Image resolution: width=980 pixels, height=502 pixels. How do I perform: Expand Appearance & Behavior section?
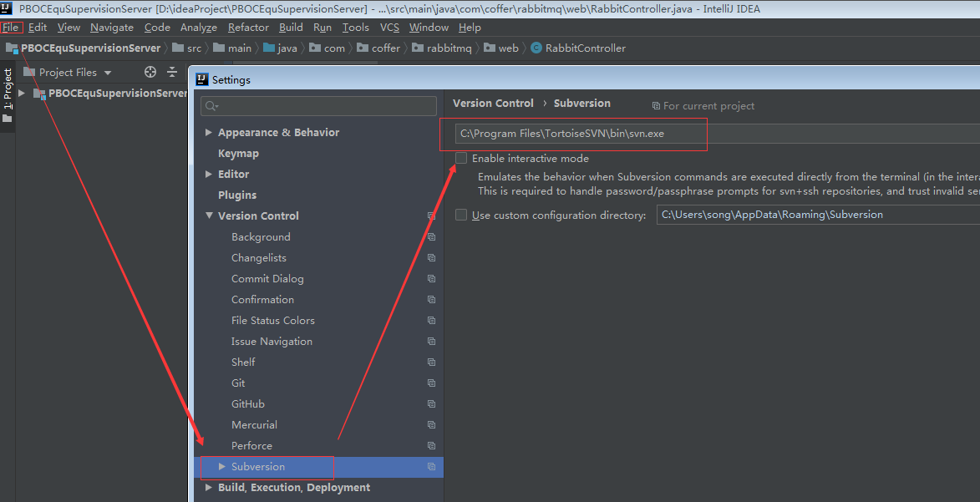tap(209, 133)
